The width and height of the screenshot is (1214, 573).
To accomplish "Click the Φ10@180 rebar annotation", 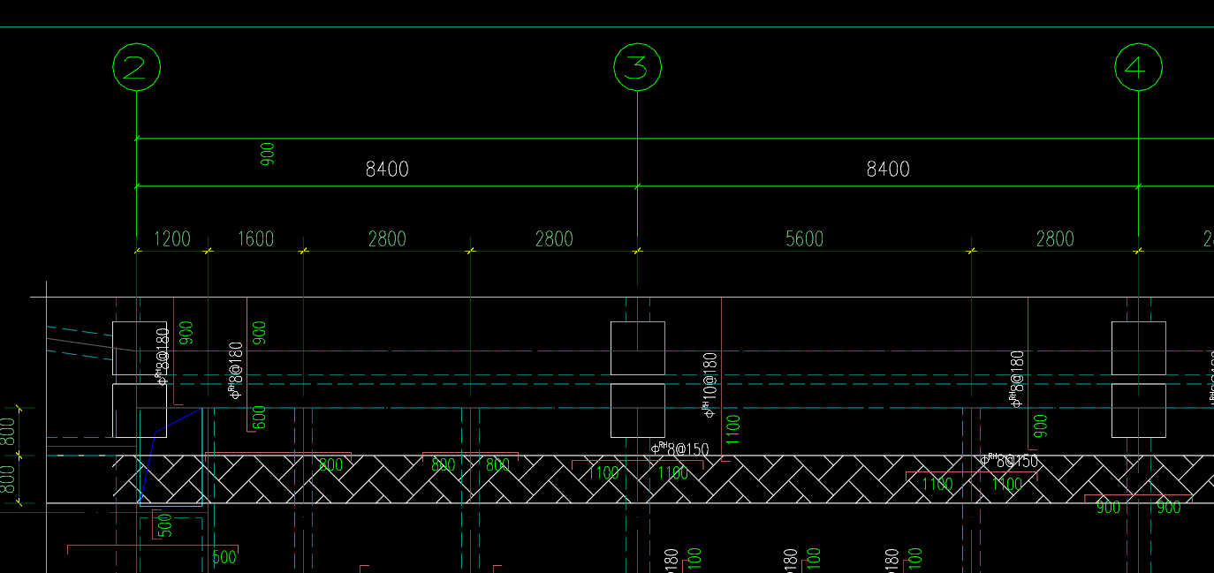I will click(710, 384).
